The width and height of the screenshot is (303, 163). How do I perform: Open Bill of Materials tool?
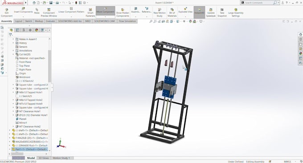tap(172, 12)
